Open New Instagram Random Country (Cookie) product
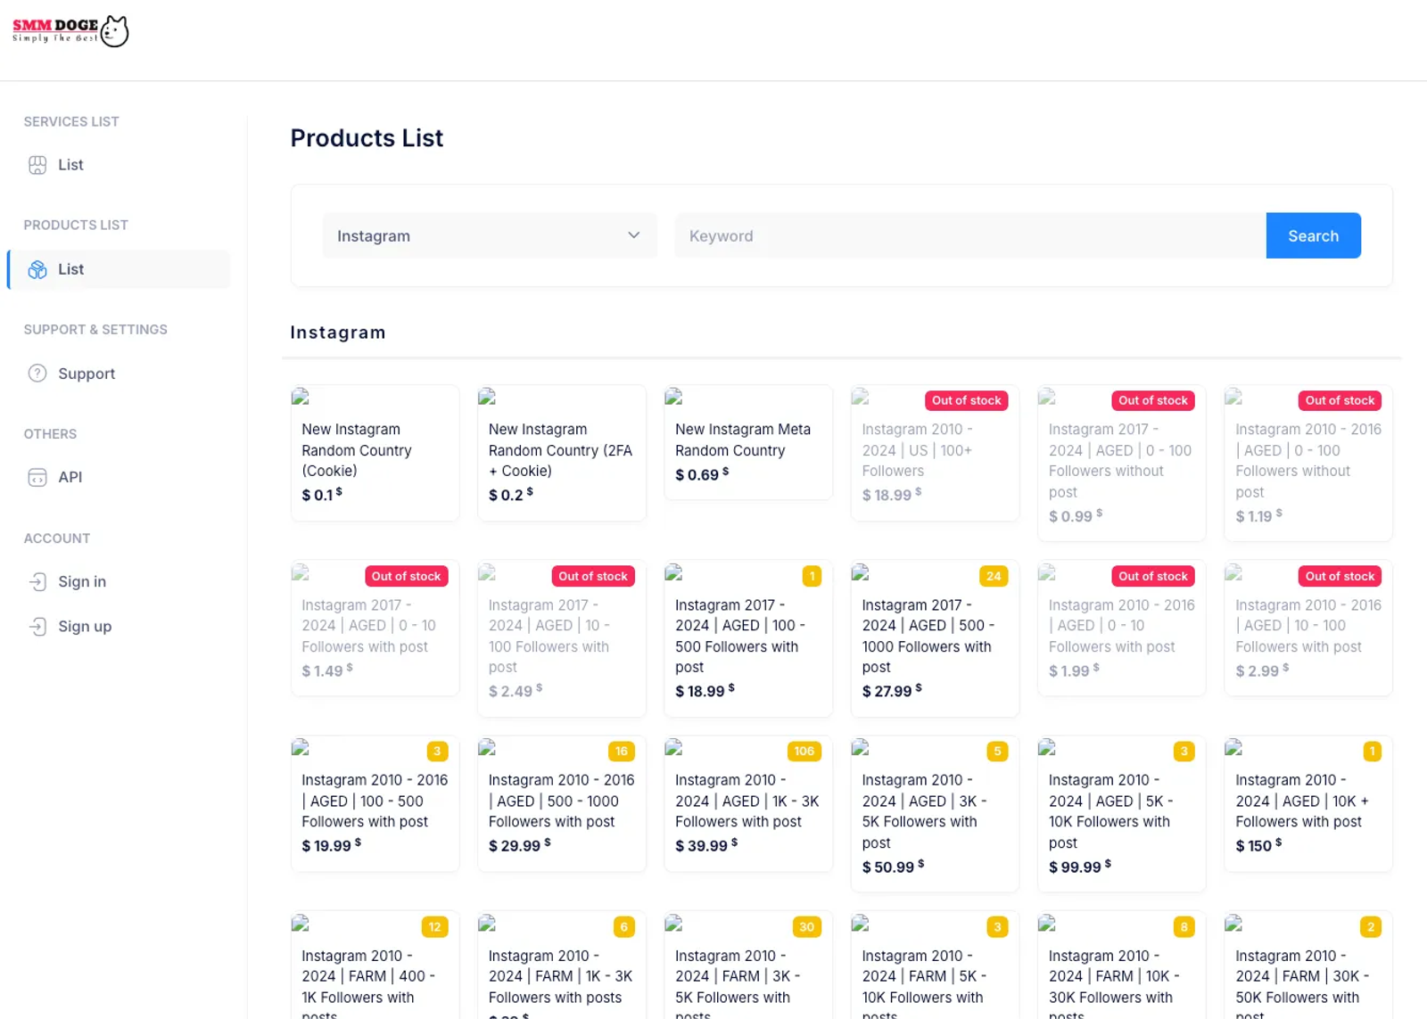Screen dimensions: 1427x1019 tap(375, 453)
